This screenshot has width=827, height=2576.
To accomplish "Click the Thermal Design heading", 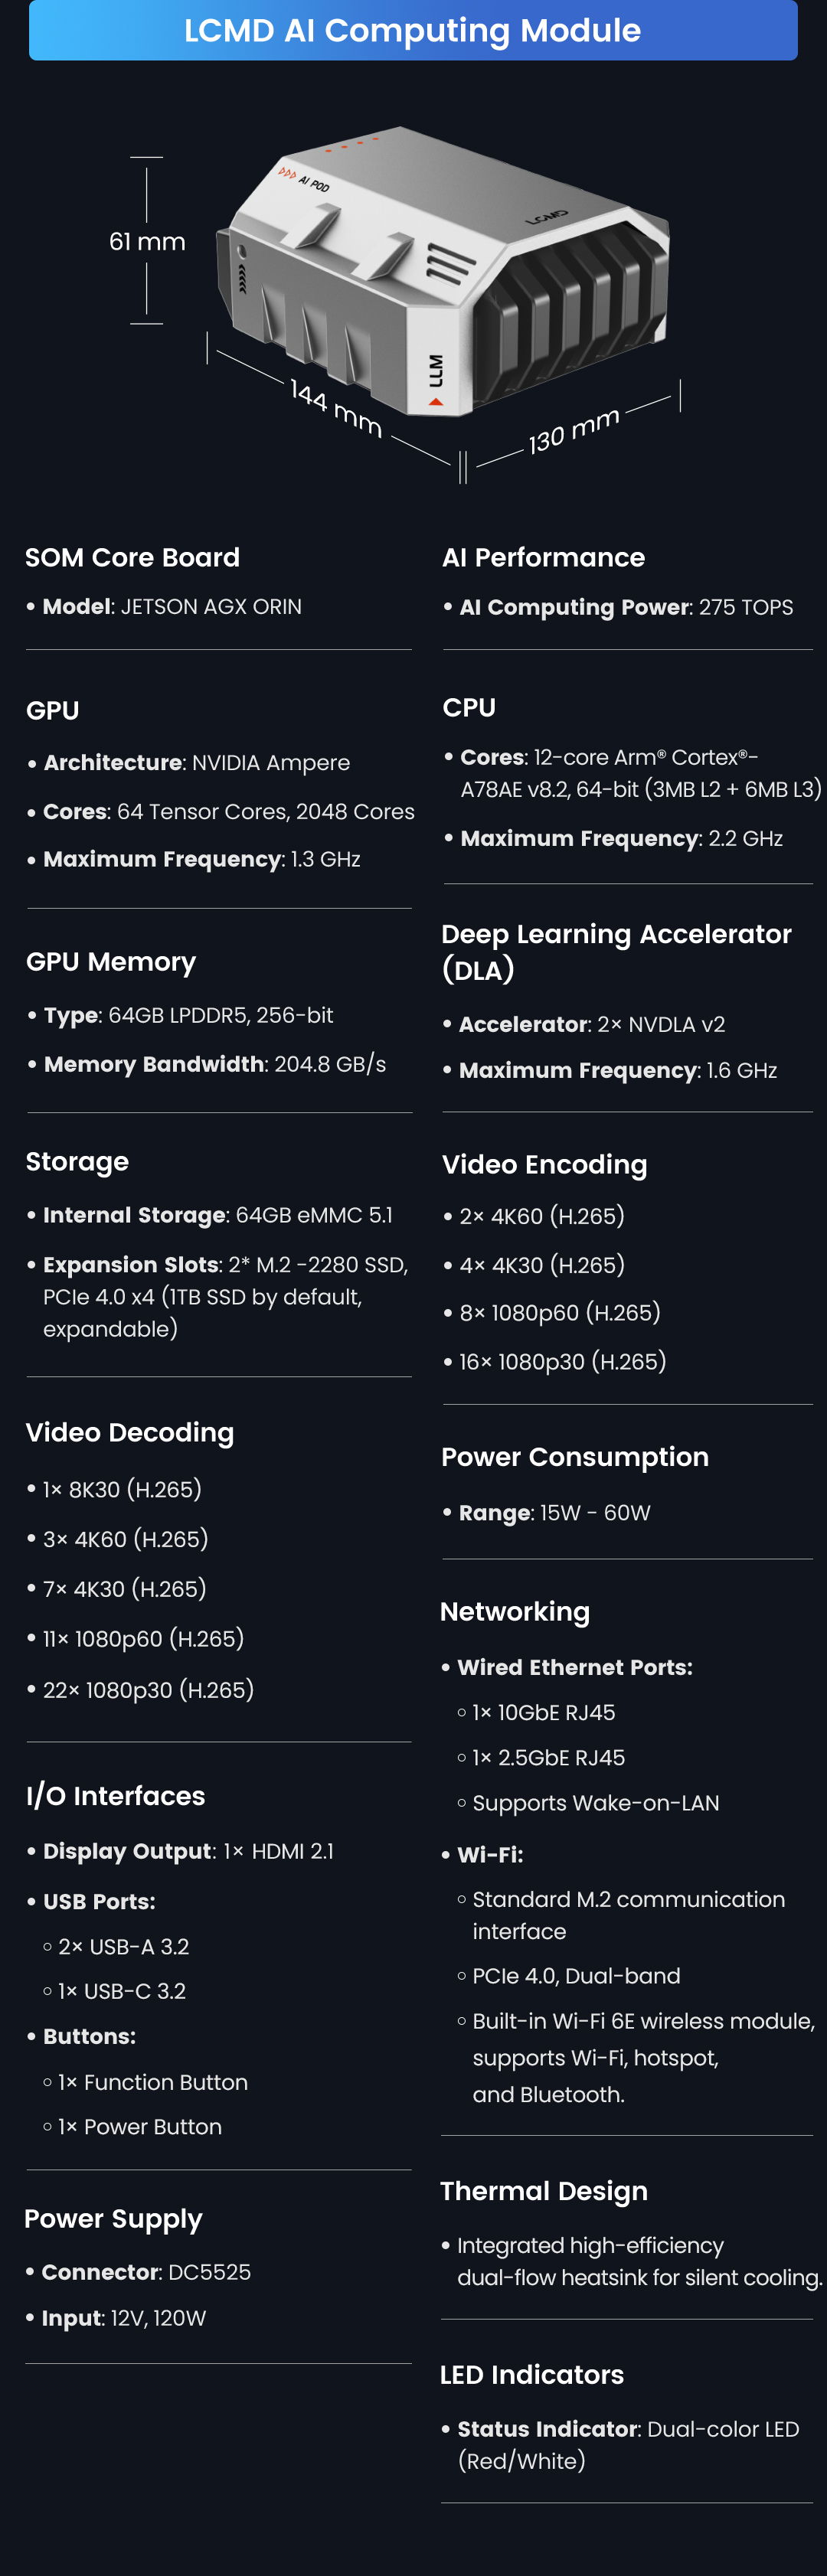I will click(x=543, y=2191).
